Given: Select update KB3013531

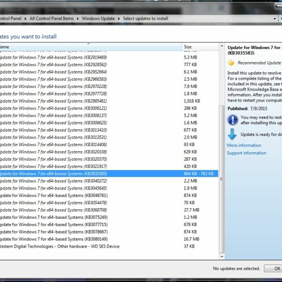Looking at the screenshot, I should coord(109,137).
